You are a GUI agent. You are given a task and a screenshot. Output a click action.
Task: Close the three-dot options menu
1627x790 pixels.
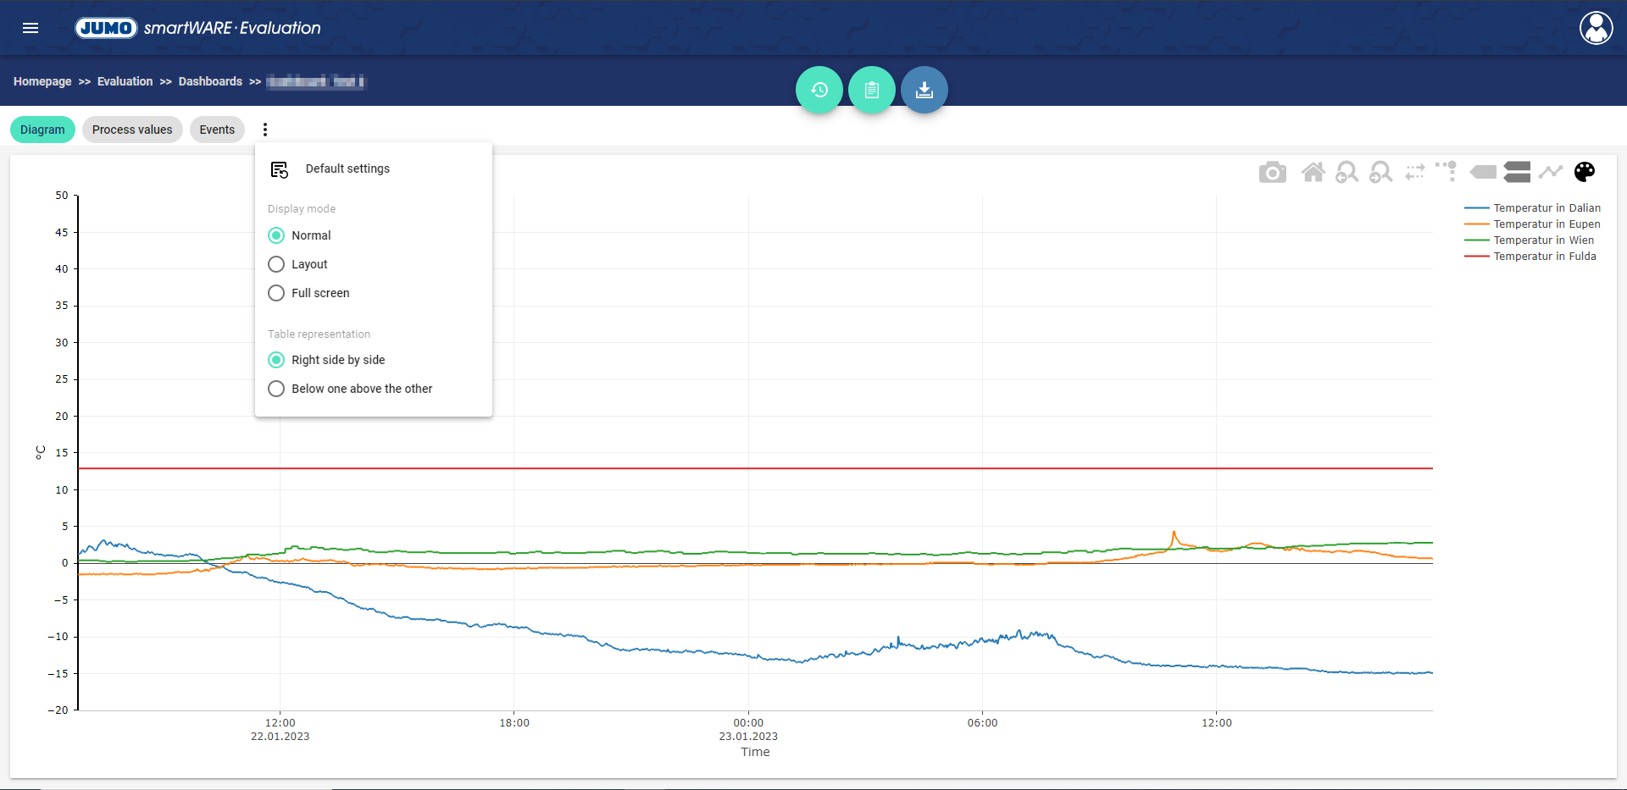(x=265, y=130)
